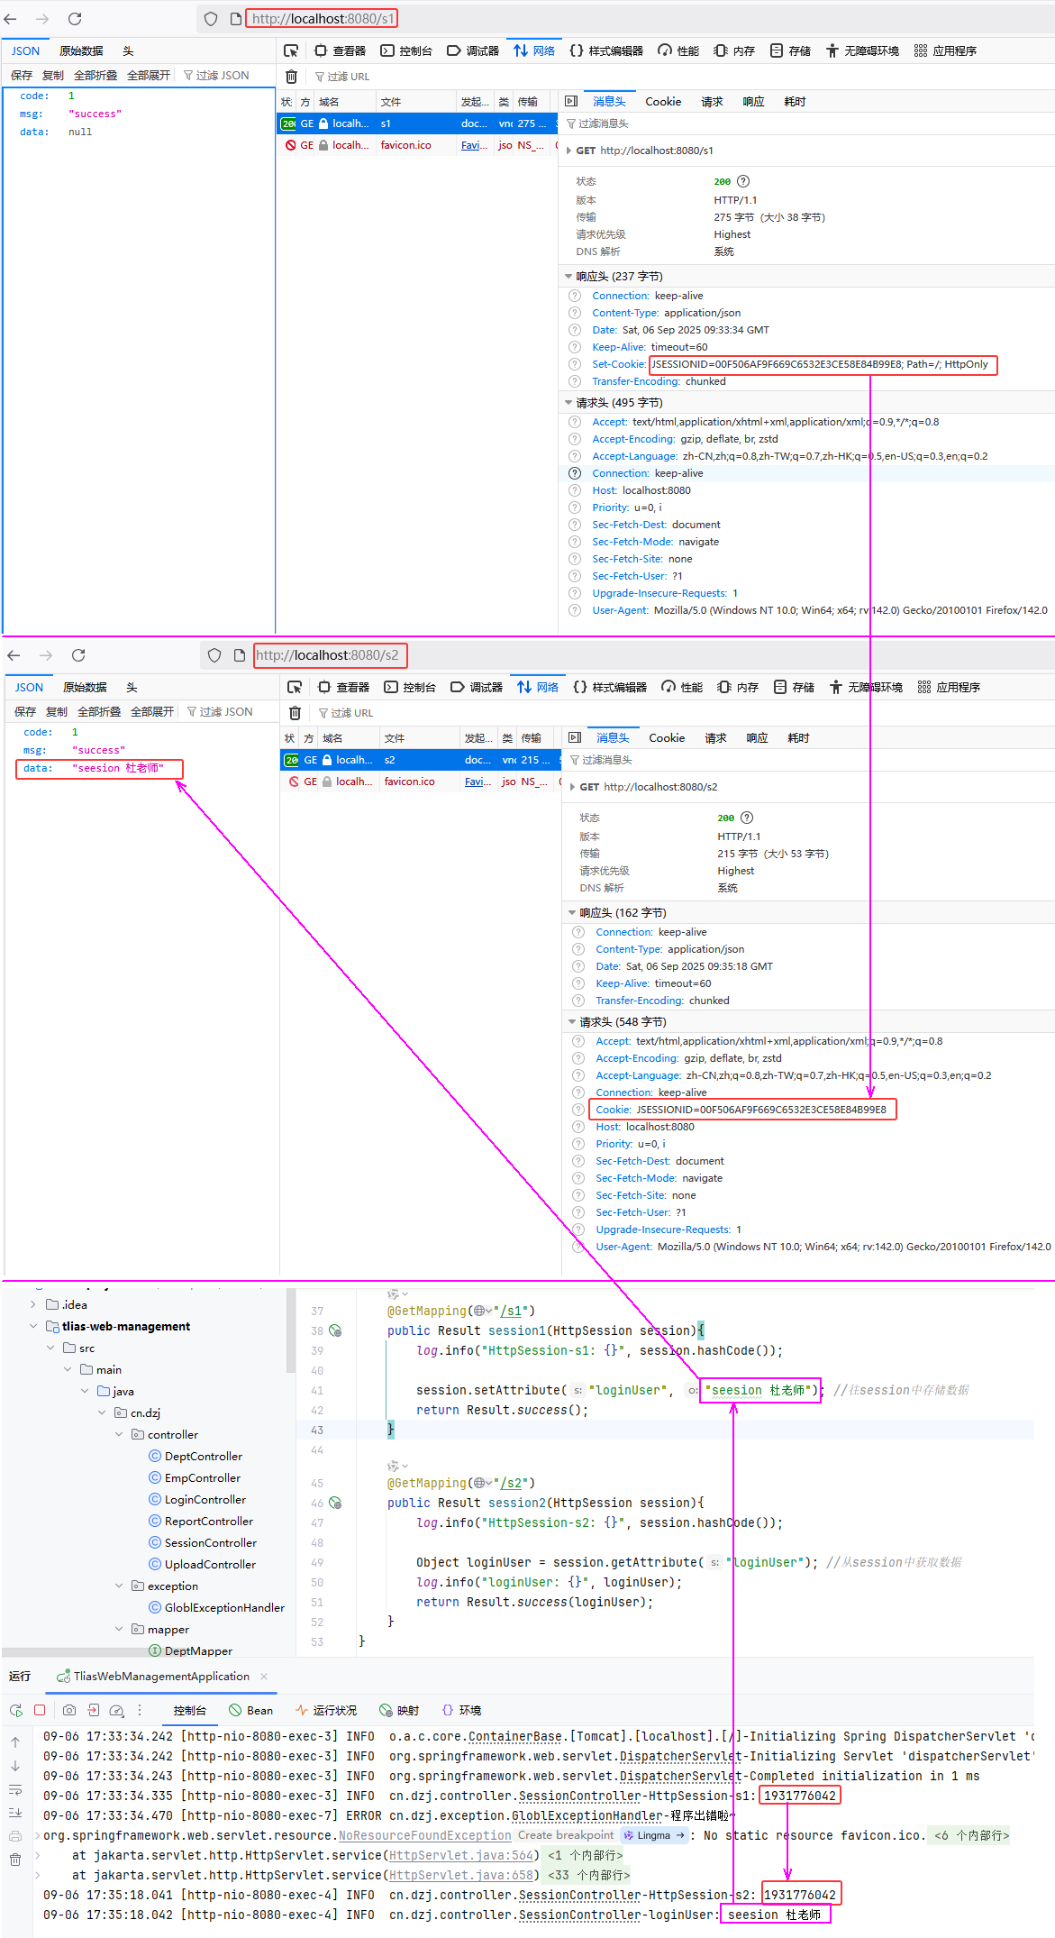Toggle soft-wrap in the run console
This screenshot has width=1055, height=1938.
pyautogui.click(x=15, y=1789)
